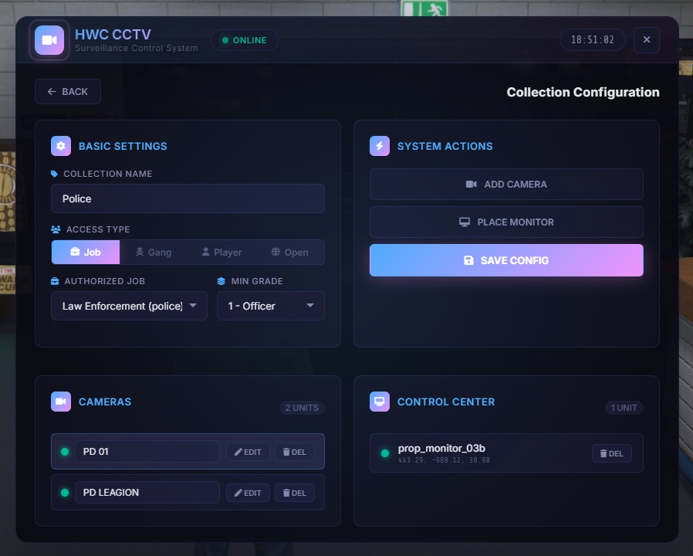The image size is (693, 556).
Task: Click the PD LEAGION camera name field
Action: click(x=147, y=493)
